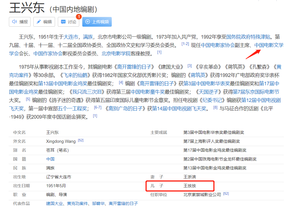Viewport: 293px width, 210px height.
Task: Open the 北京电影学院 link
Action: coord(116,54)
